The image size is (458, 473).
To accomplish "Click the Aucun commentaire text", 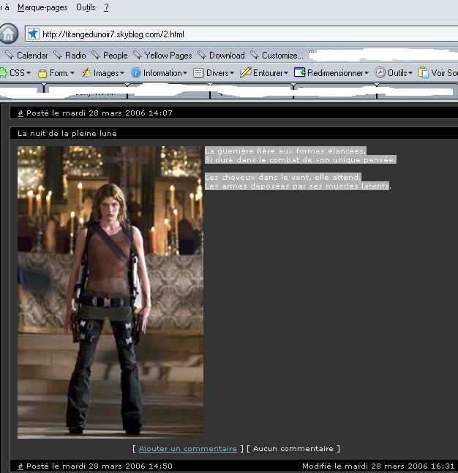I will [x=293, y=449].
